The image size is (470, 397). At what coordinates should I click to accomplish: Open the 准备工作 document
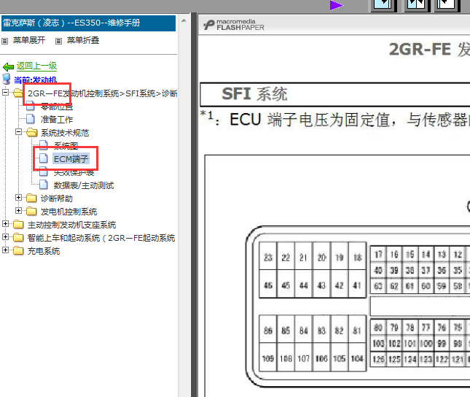point(57,120)
